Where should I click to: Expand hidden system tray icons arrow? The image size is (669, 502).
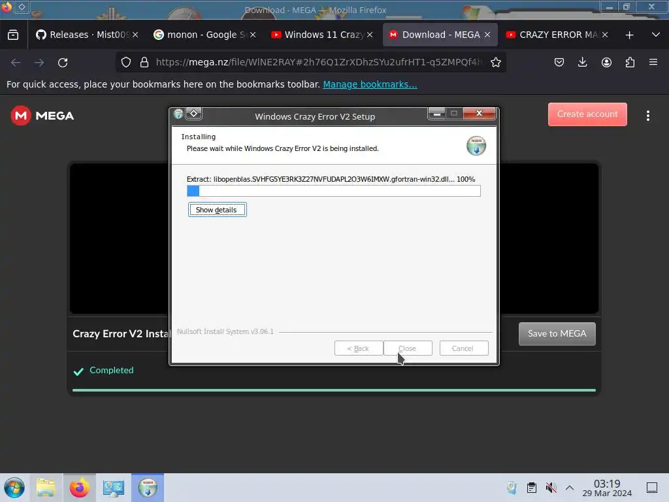click(x=570, y=488)
